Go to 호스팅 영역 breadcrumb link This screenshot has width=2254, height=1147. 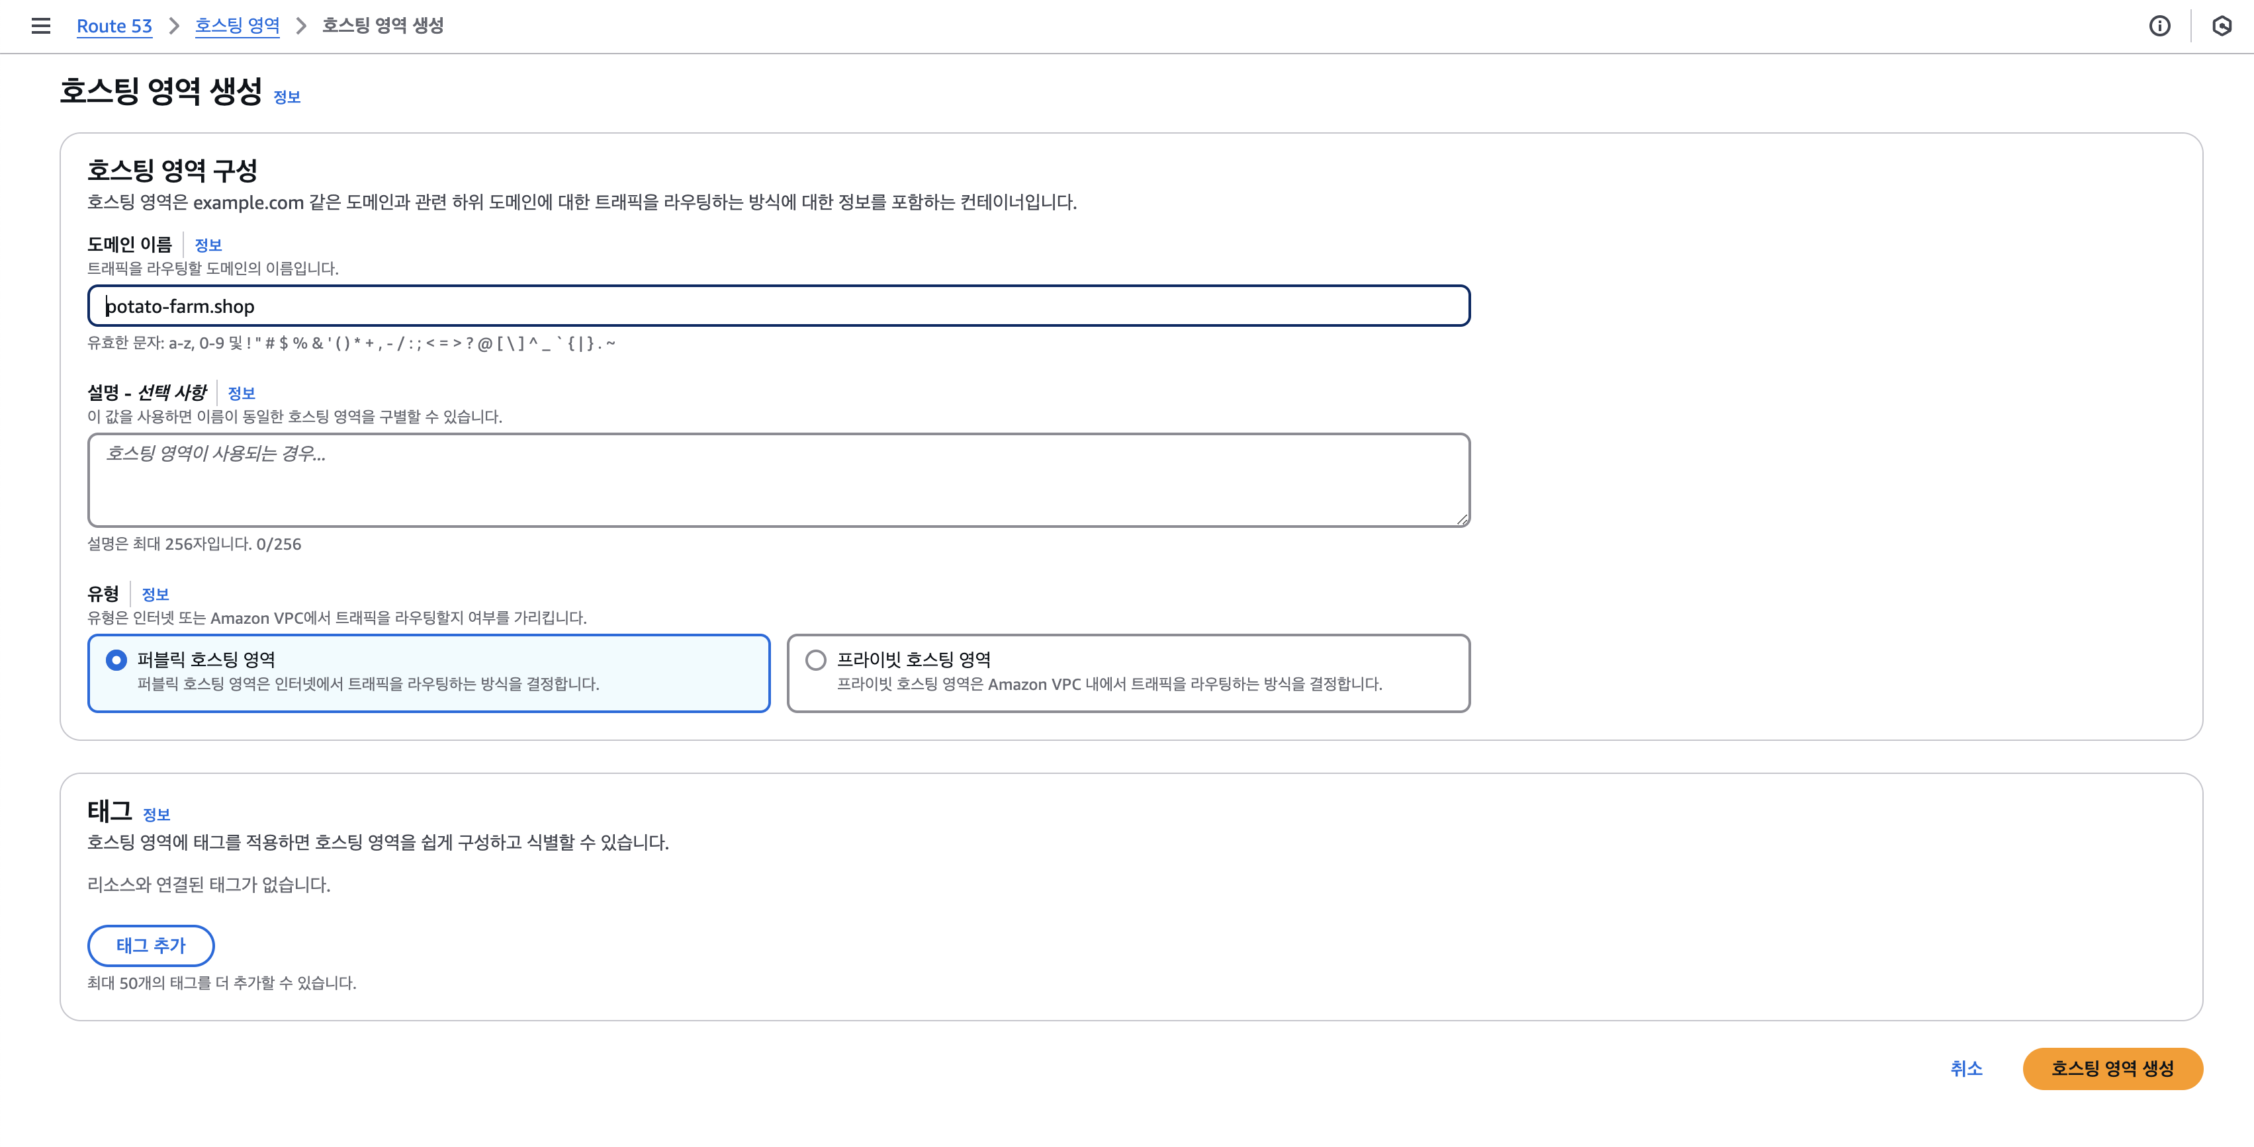point(237,25)
